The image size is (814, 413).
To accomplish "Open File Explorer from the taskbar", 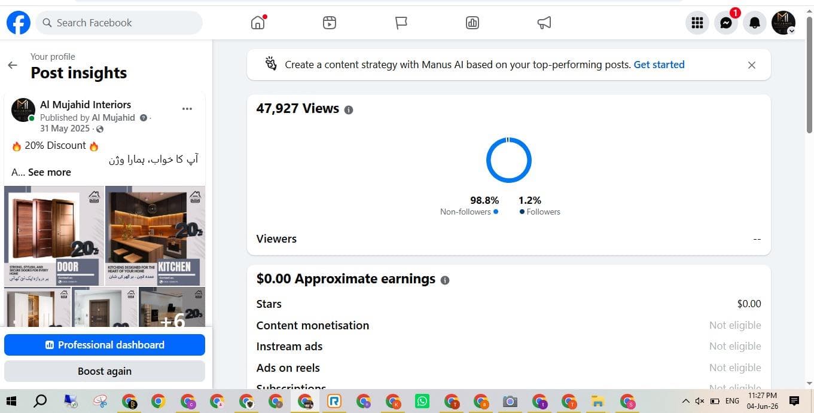I will [597, 401].
